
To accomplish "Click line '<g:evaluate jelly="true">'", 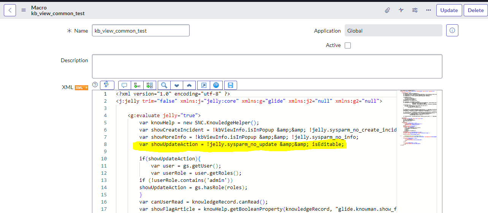I will tap(164, 116).
